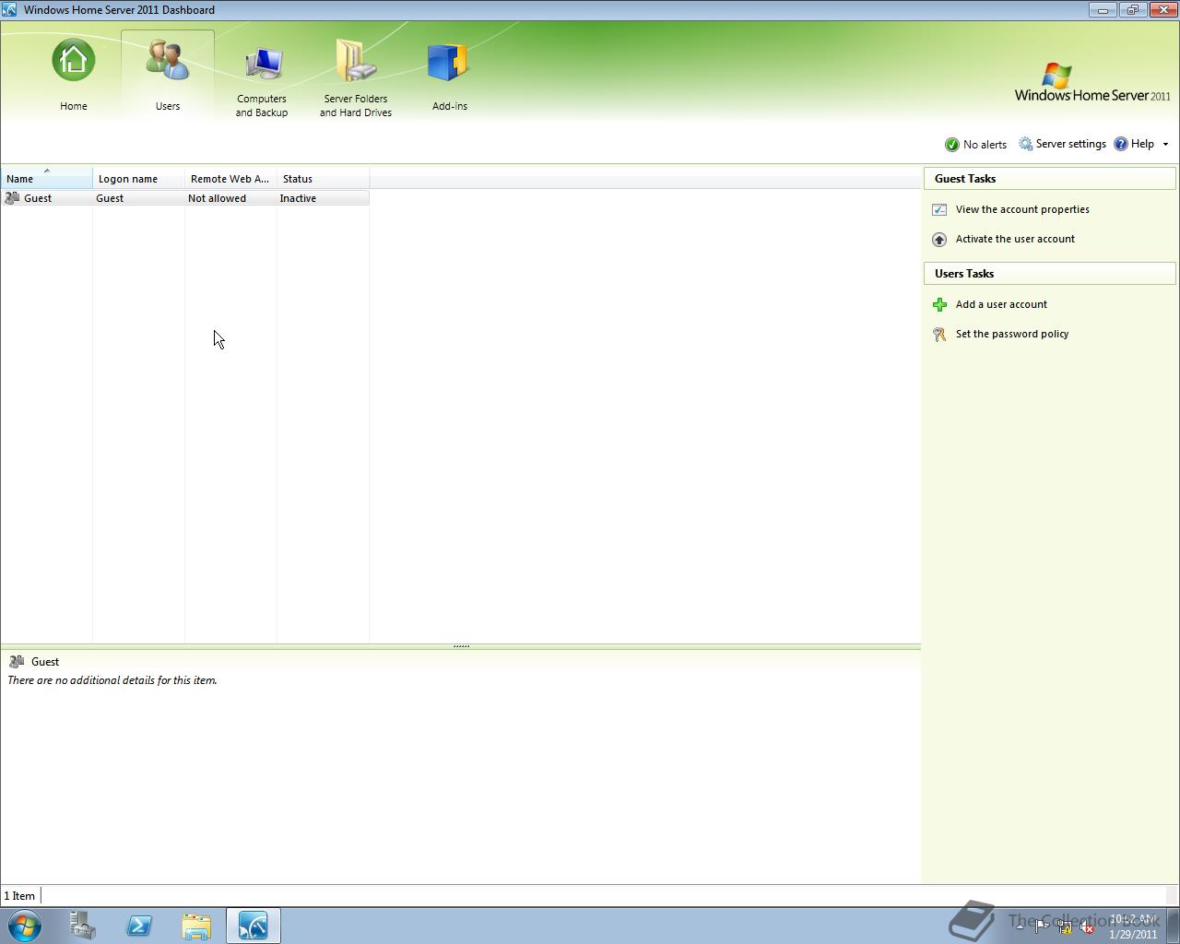Open the Windows Start menu
1180x944 pixels.
pyautogui.click(x=25, y=926)
